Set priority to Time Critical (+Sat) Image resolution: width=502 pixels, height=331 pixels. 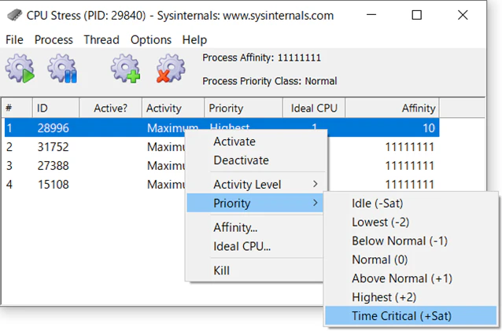click(411, 316)
